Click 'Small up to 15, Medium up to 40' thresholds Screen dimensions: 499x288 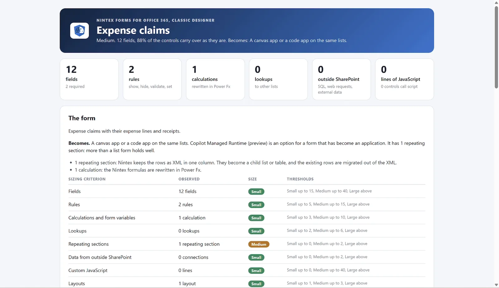pyautogui.click(x=329, y=191)
